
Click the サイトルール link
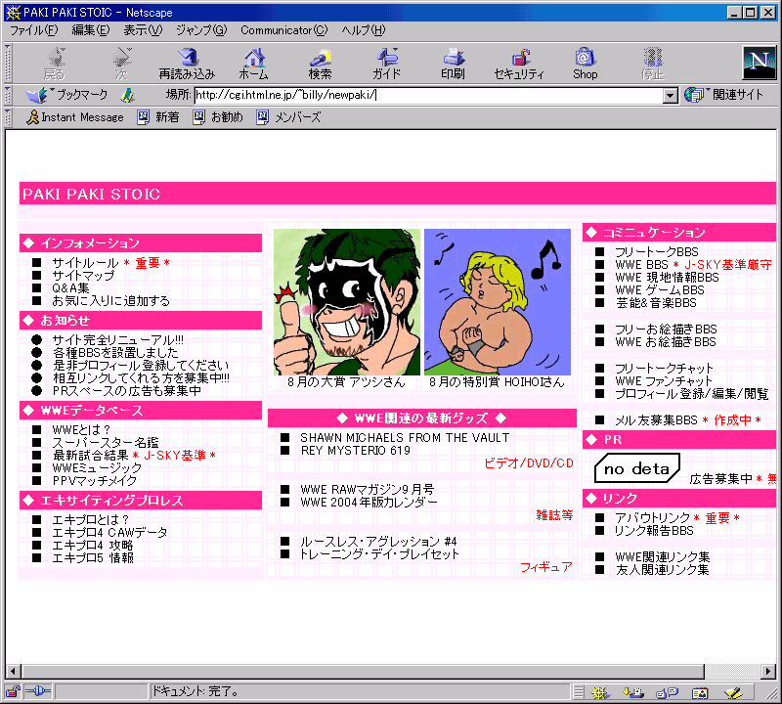pyautogui.click(x=85, y=263)
